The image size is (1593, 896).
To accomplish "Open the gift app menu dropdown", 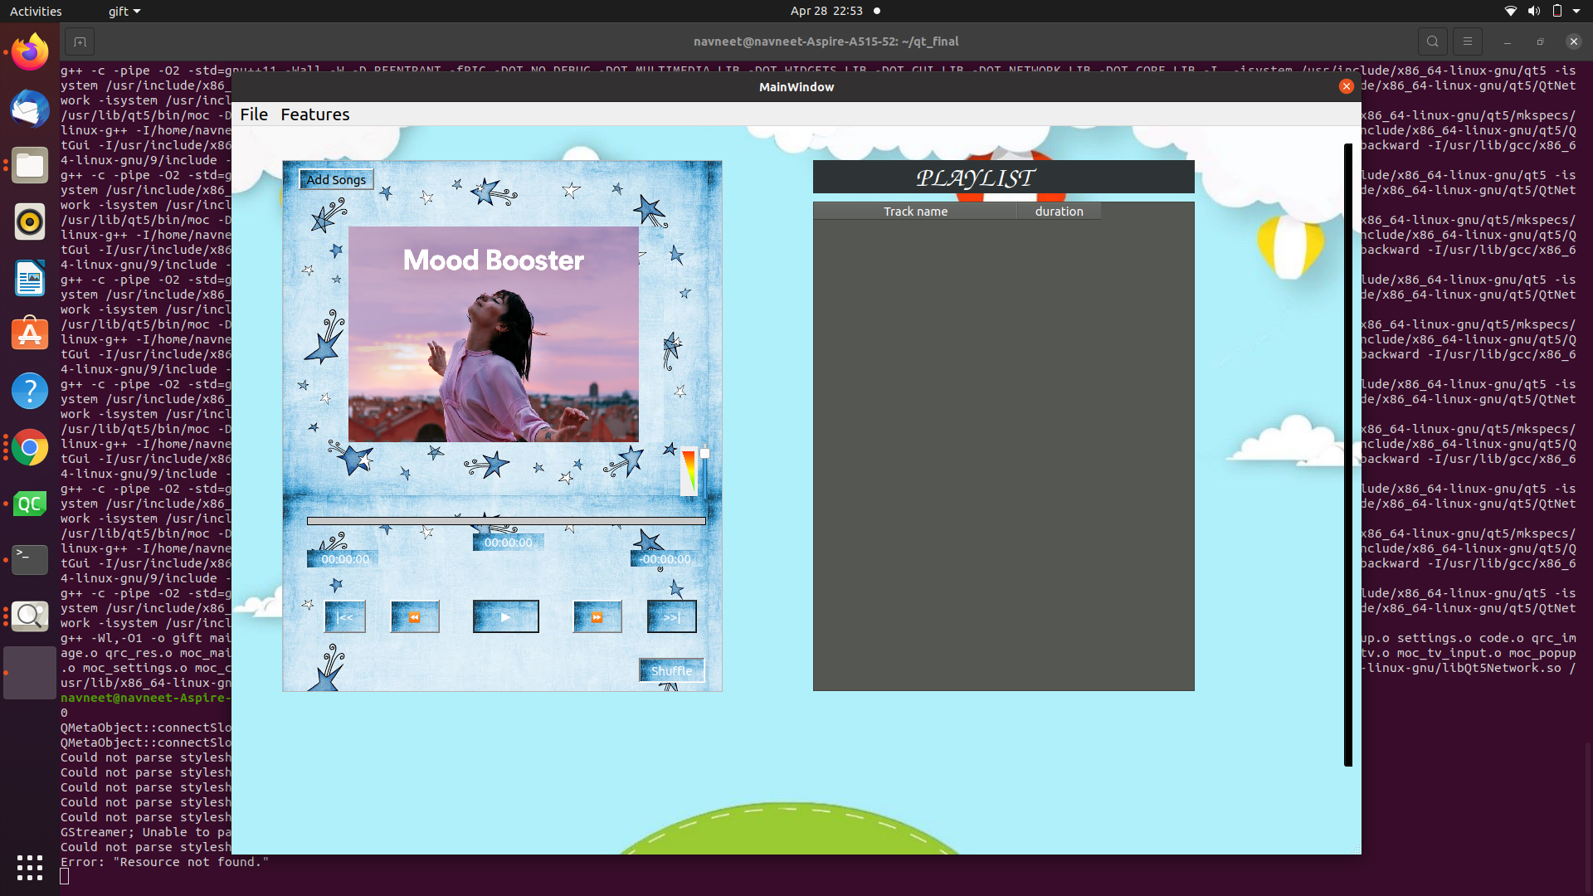I will tap(124, 11).
